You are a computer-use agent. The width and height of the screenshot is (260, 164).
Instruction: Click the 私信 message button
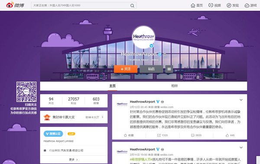tap(151, 69)
